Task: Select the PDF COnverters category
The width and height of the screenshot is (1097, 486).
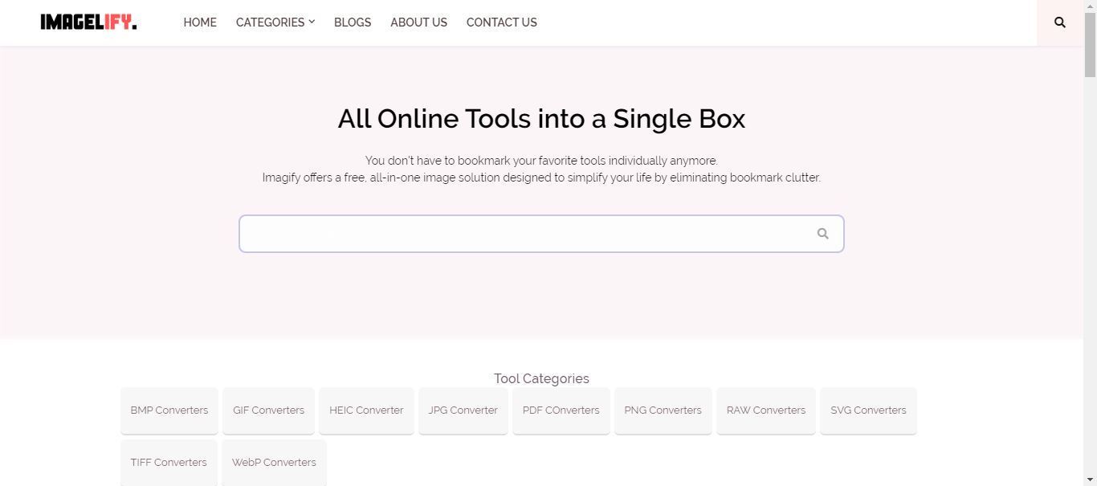Action: click(x=561, y=410)
